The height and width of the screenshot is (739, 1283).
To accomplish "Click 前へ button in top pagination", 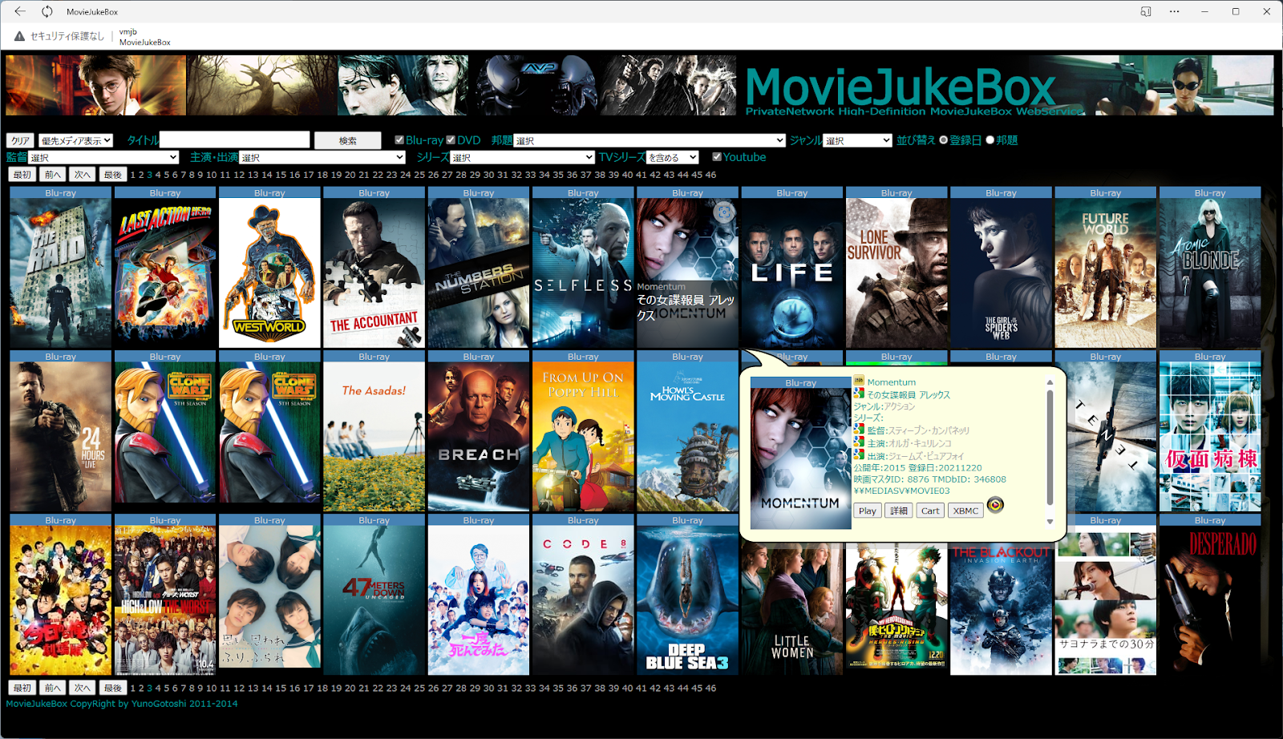I will [53, 174].
